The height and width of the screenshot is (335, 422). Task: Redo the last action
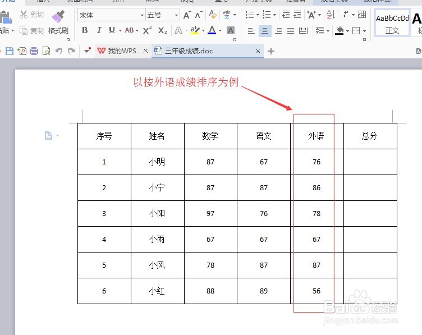click(71, 51)
